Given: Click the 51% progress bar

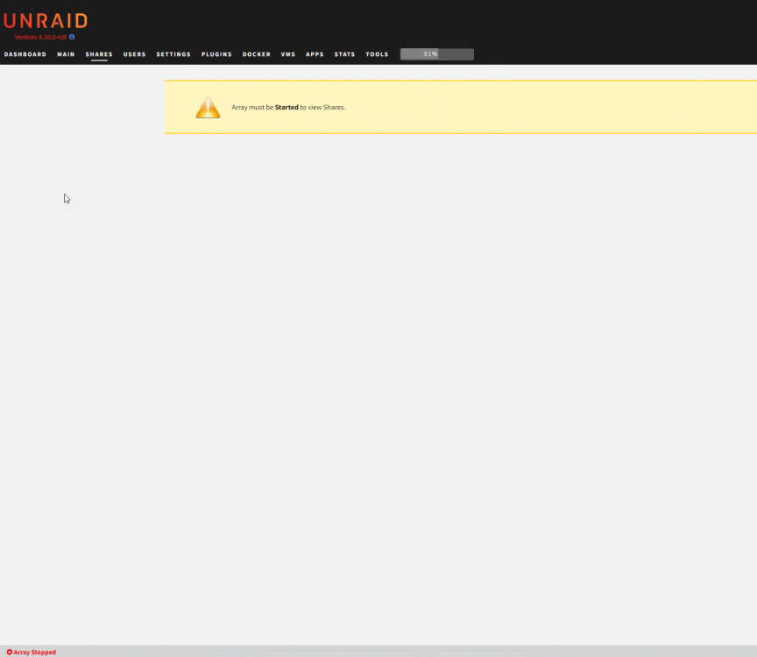Looking at the screenshot, I should pos(437,54).
